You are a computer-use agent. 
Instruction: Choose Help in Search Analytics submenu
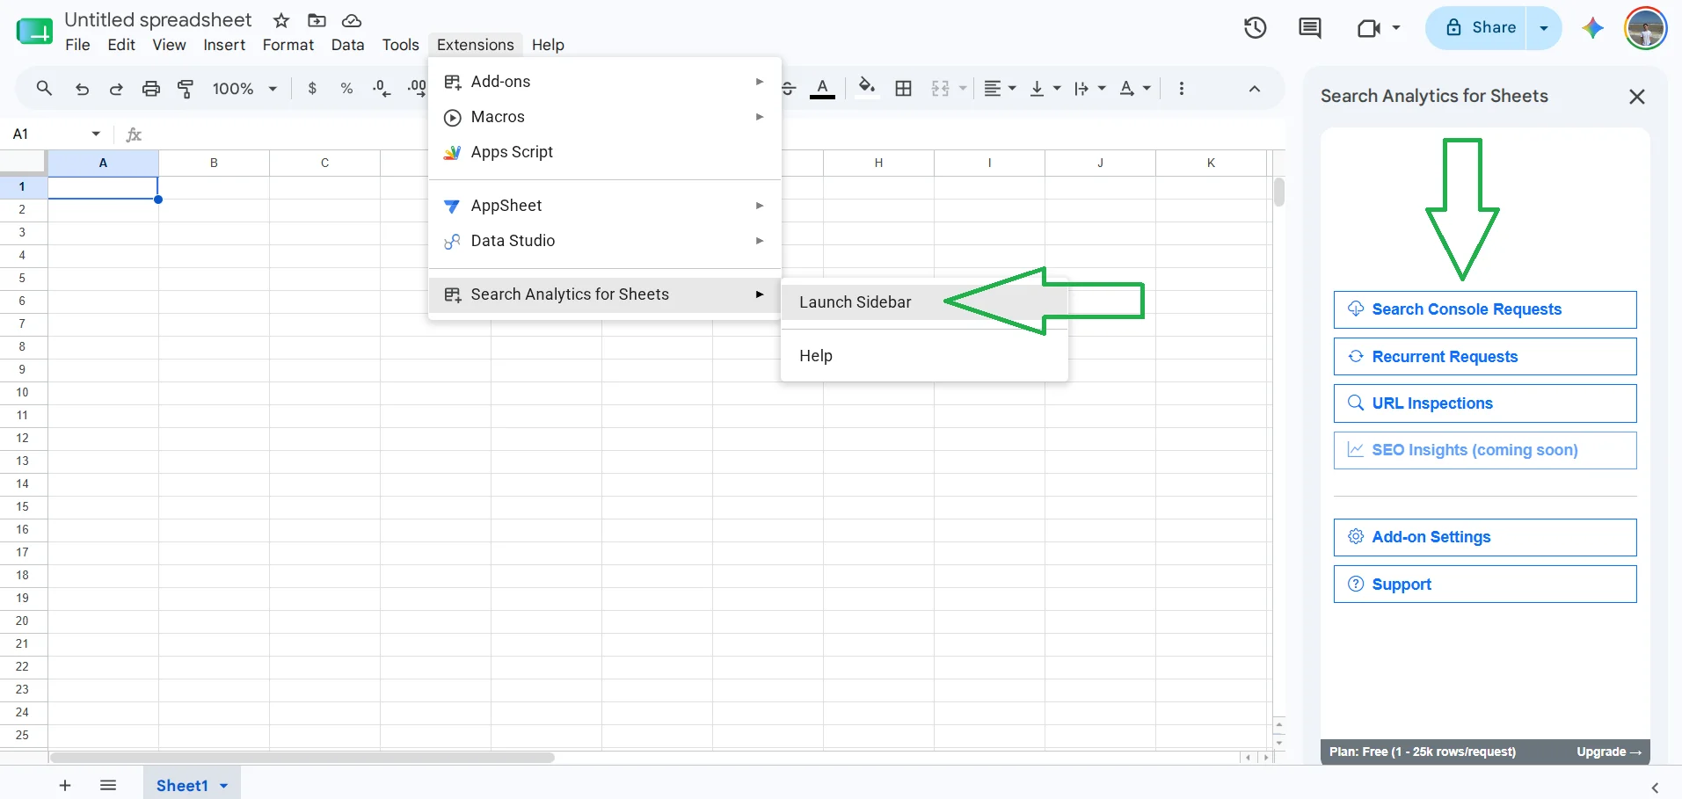(x=924, y=356)
